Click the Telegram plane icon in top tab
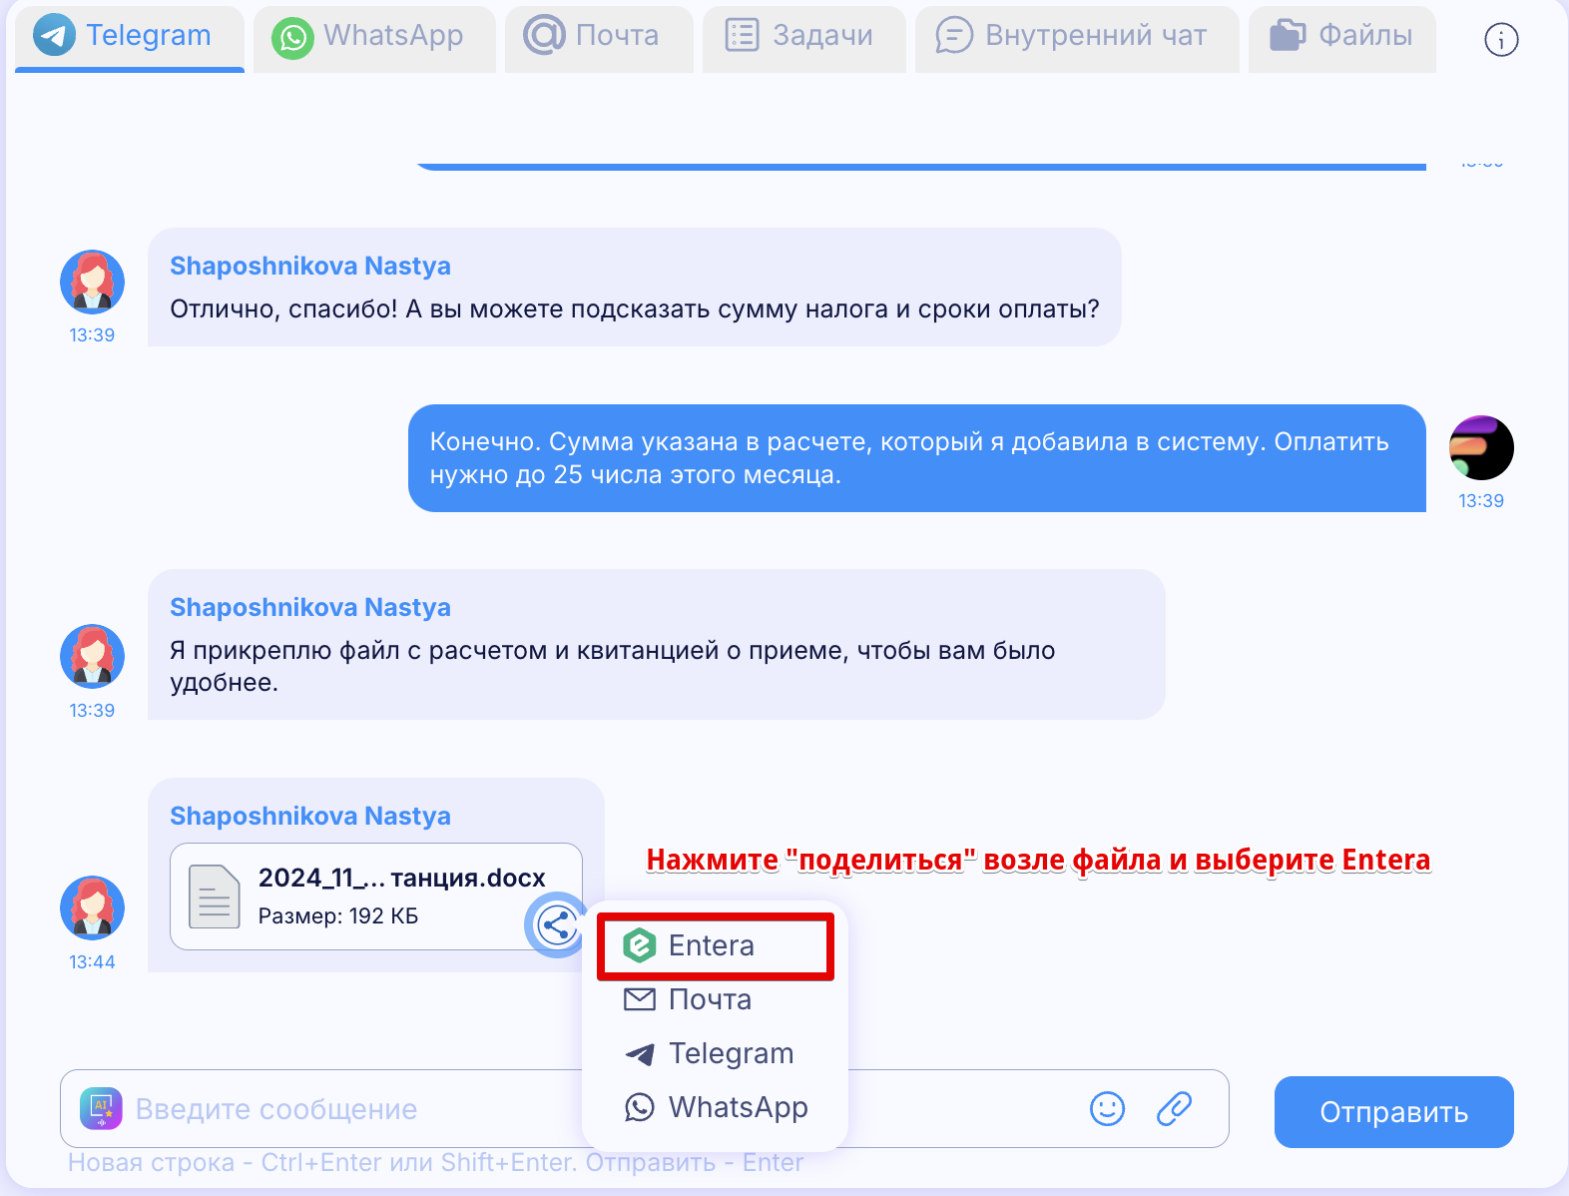 [54, 35]
